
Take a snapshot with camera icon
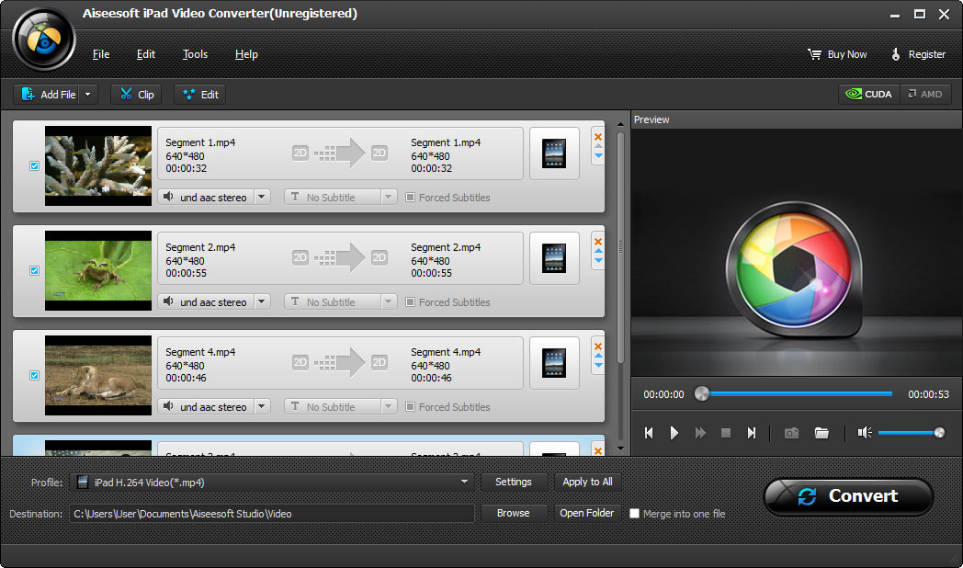(x=792, y=433)
